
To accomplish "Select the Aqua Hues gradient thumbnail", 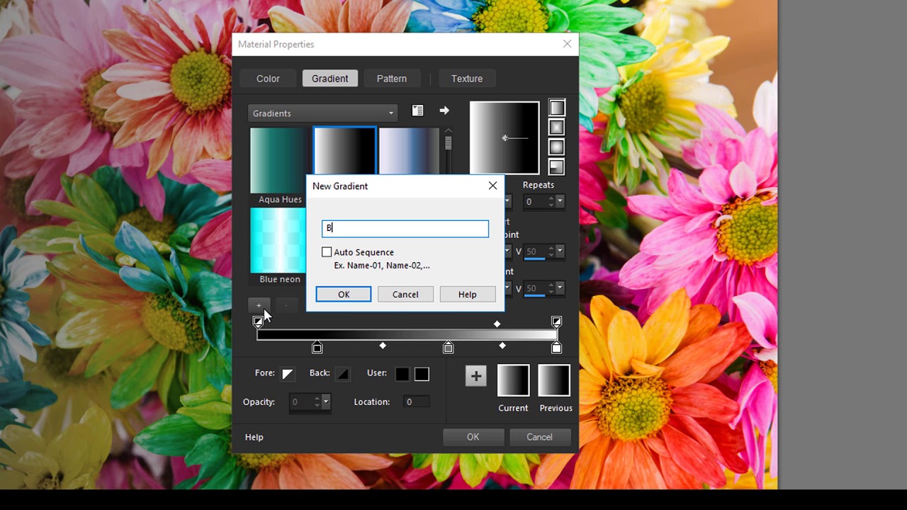I will [277, 161].
